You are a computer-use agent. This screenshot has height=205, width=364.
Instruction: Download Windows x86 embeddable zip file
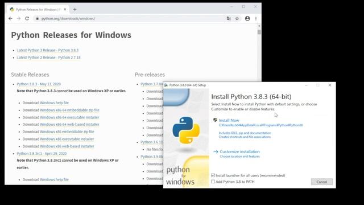tap(67, 132)
